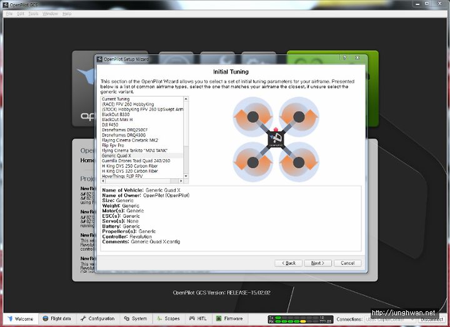Open the HITL tab
This screenshot has width=450, height=327.
tap(198, 319)
